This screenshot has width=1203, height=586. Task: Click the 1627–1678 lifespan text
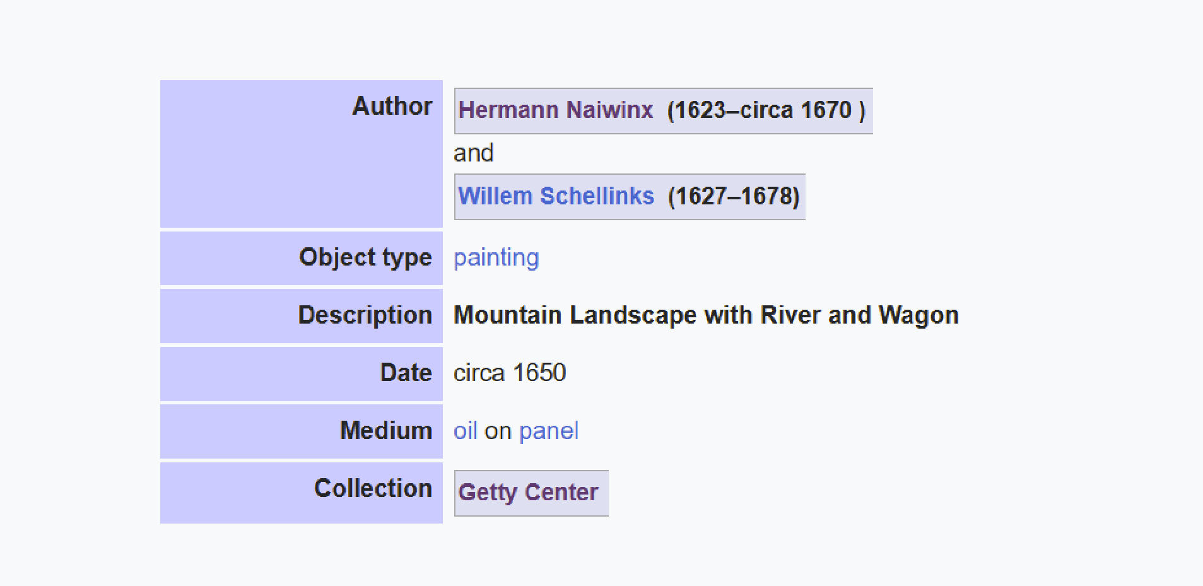(734, 196)
